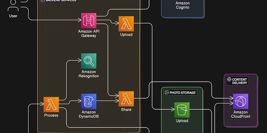The height and width of the screenshot is (133, 267).
Task: Select the Process Lambda function icon
Action: pos(51,105)
